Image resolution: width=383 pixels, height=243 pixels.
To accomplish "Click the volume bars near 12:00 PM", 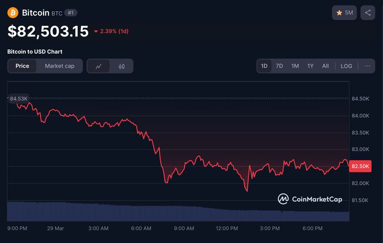I will (226, 215).
